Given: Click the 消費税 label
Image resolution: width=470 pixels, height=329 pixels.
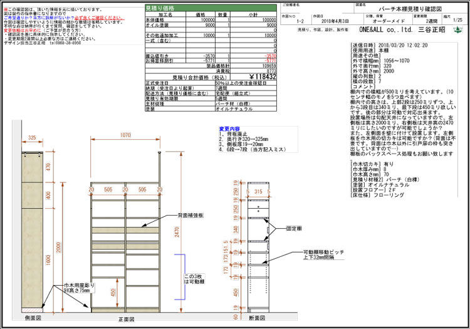Looking at the screenshot, I should coord(222,71).
